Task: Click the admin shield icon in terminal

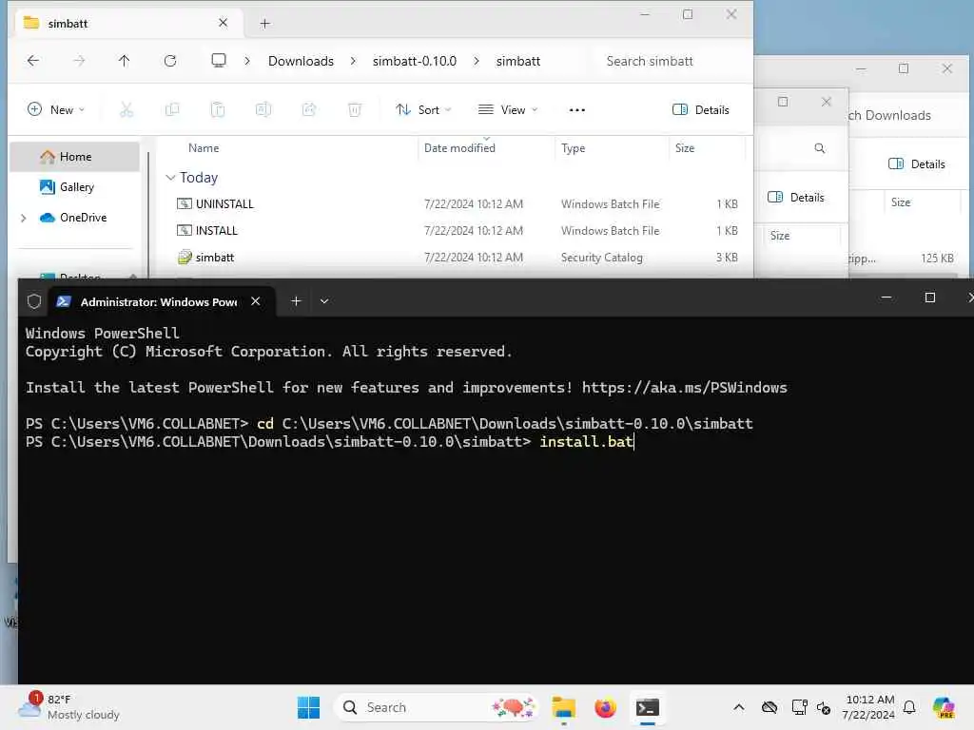Action: click(x=34, y=301)
